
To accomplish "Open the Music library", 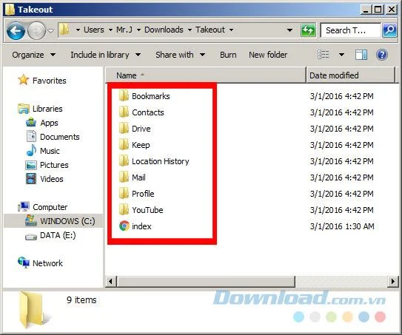I will (43, 151).
